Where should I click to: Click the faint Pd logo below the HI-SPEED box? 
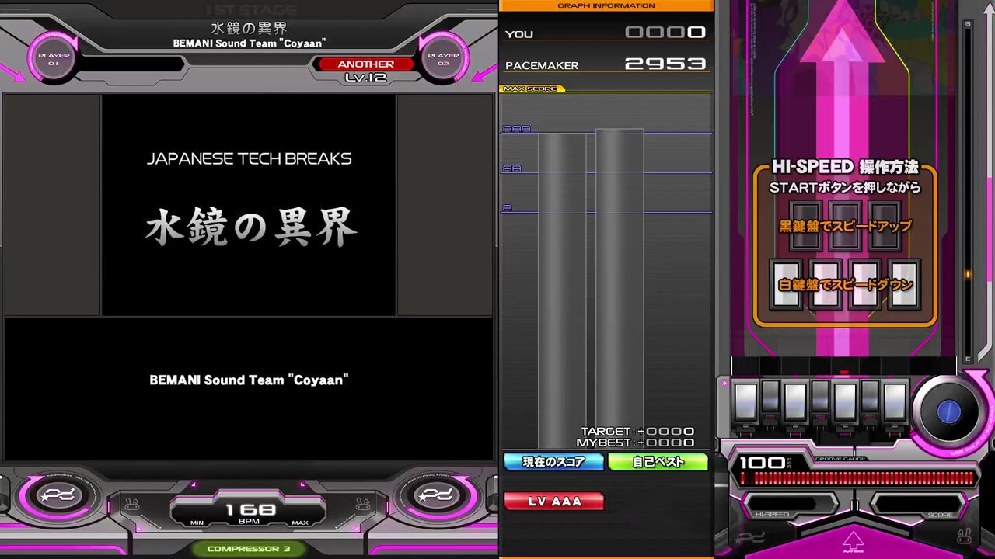750,537
